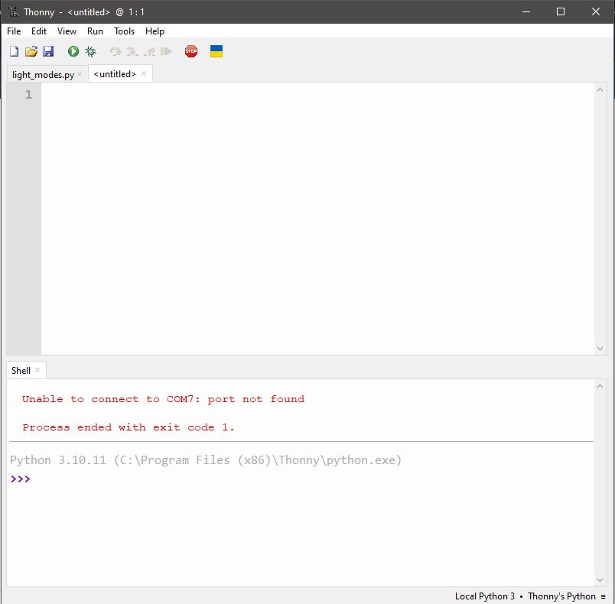Run the current script with the green play icon
This screenshot has width=615, height=604.
click(x=73, y=51)
